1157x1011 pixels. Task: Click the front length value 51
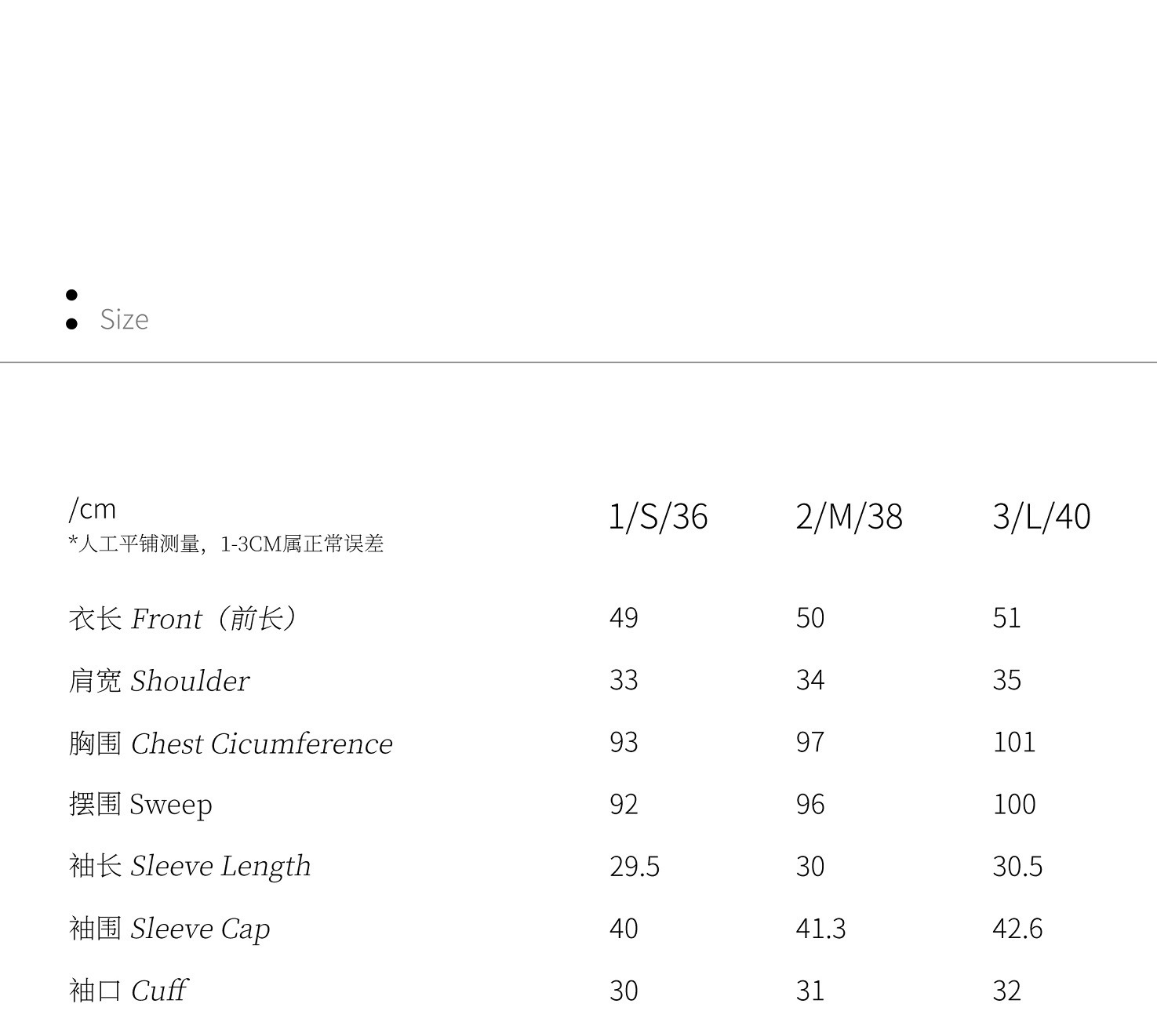tap(1006, 618)
